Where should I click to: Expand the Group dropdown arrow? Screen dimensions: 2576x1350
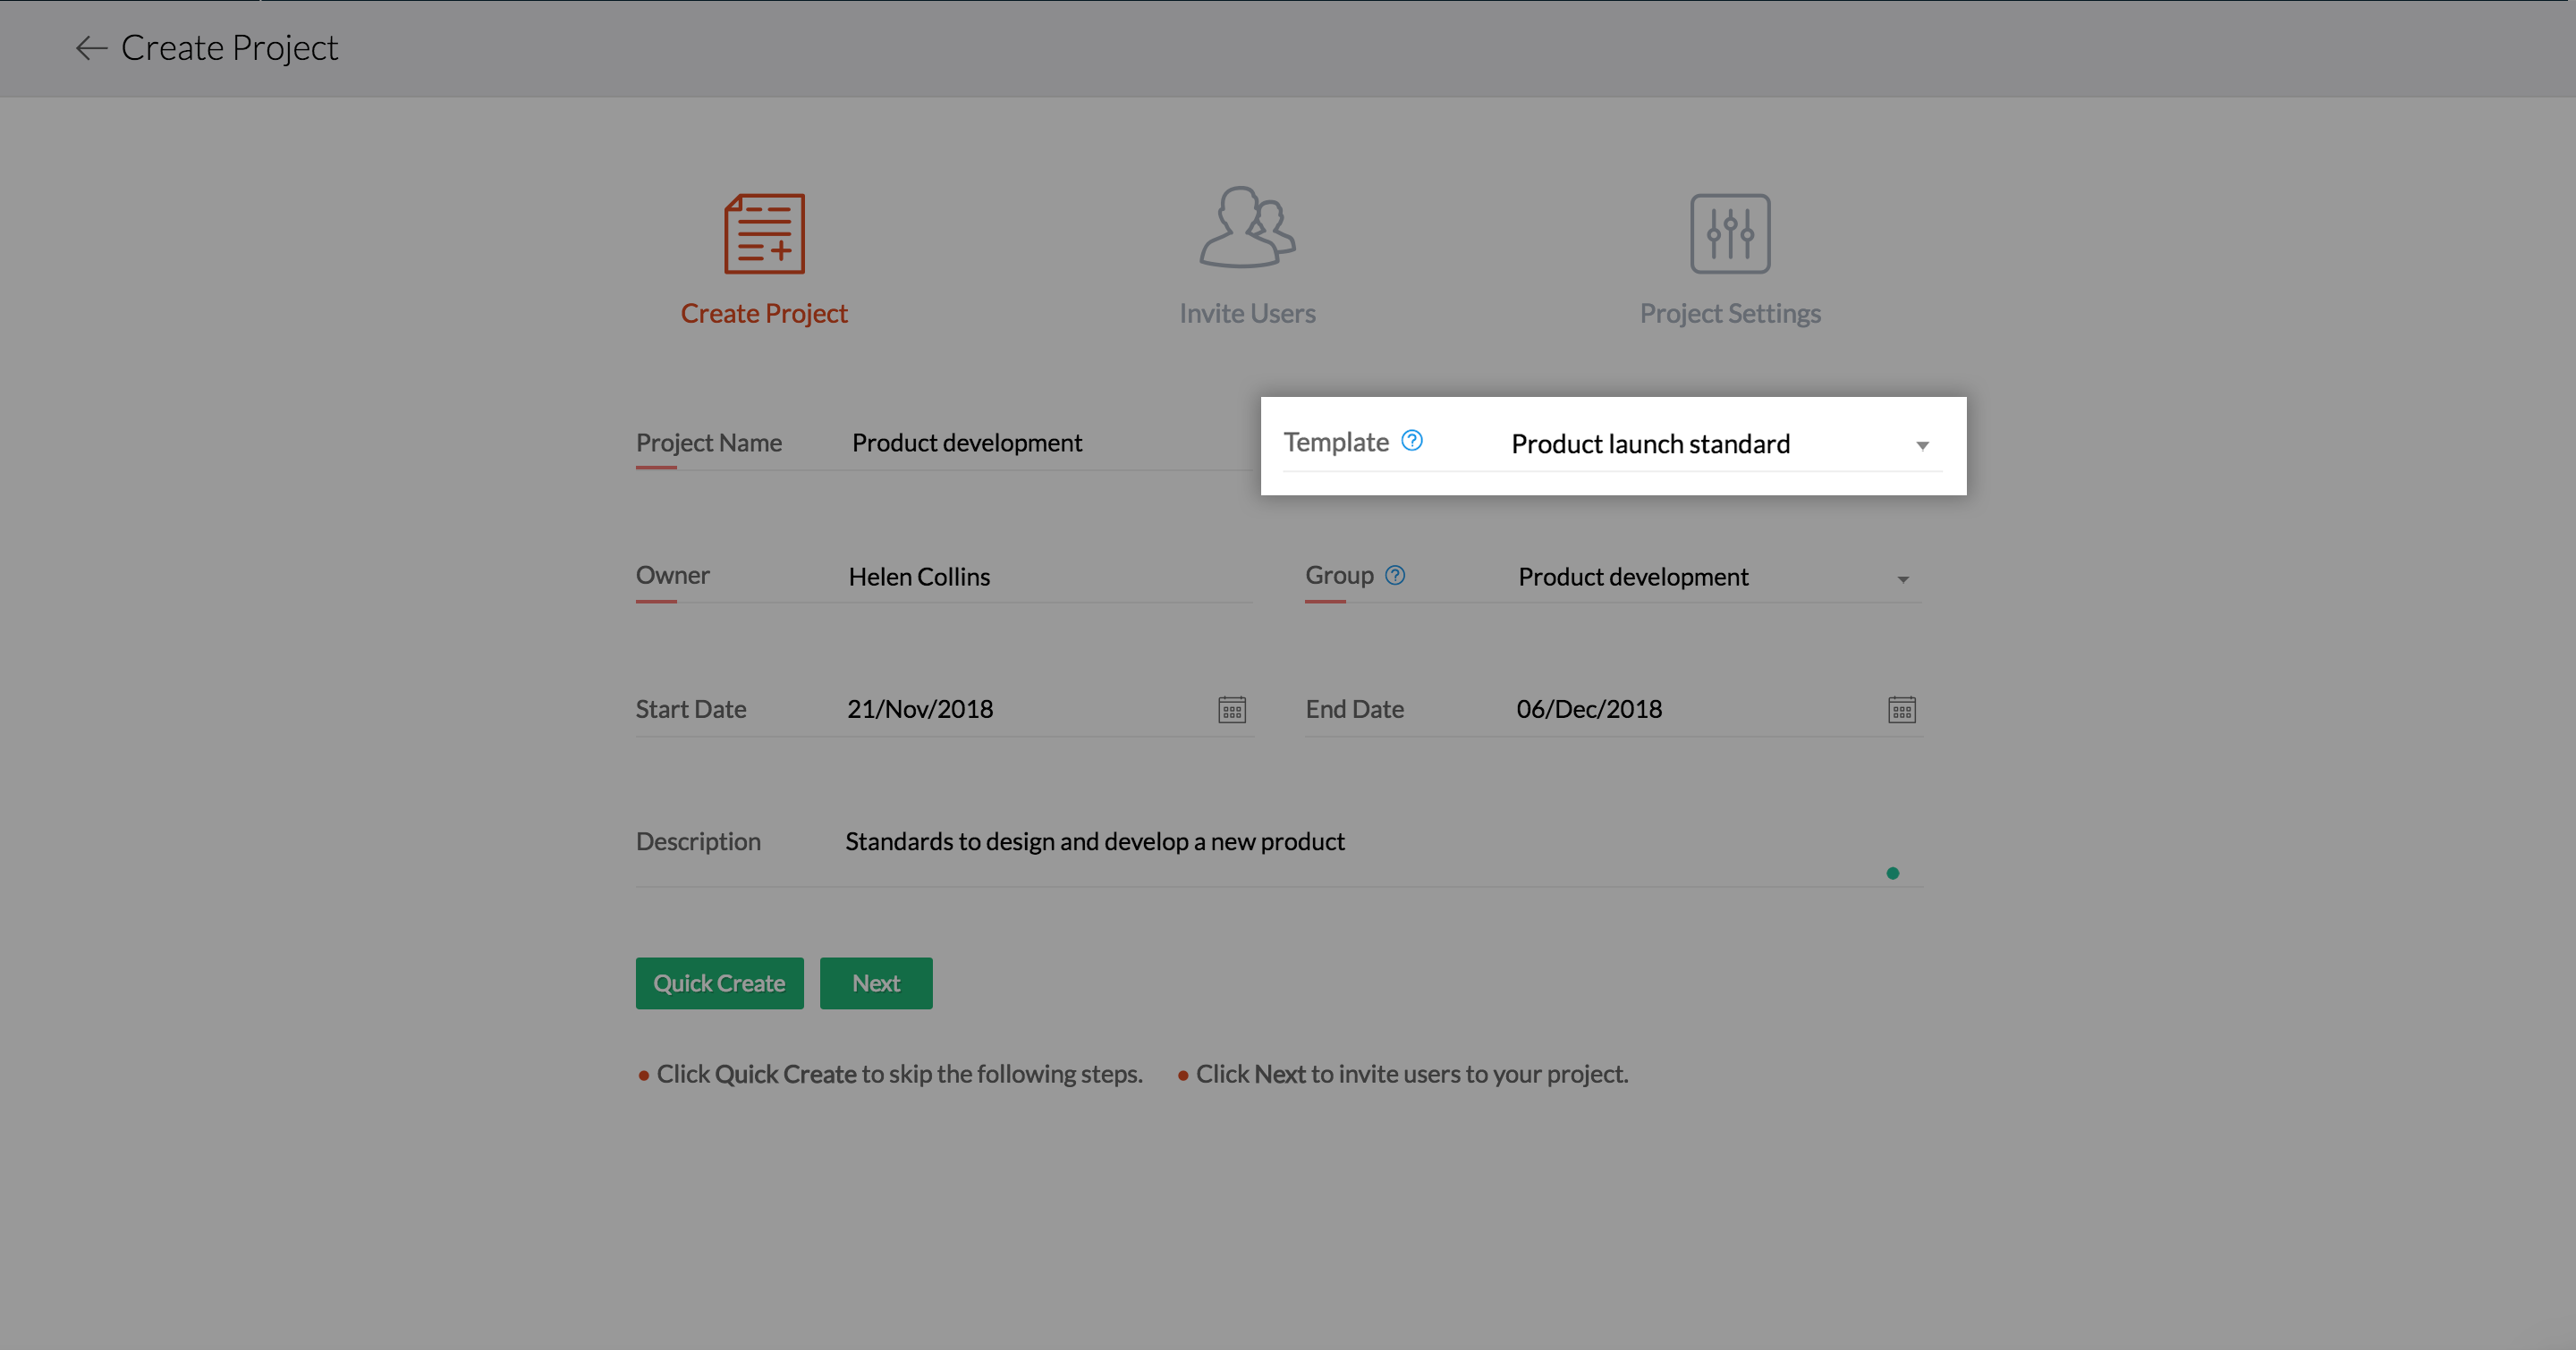coord(1903,579)
